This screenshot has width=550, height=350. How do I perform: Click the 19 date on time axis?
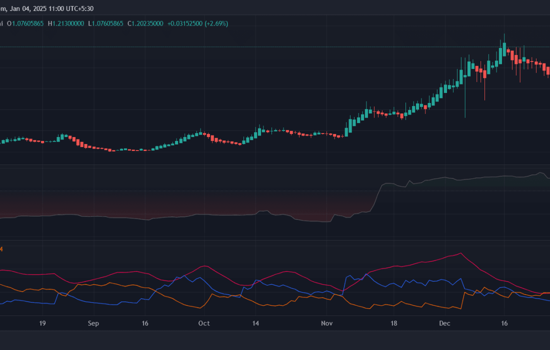coord(42,323)
